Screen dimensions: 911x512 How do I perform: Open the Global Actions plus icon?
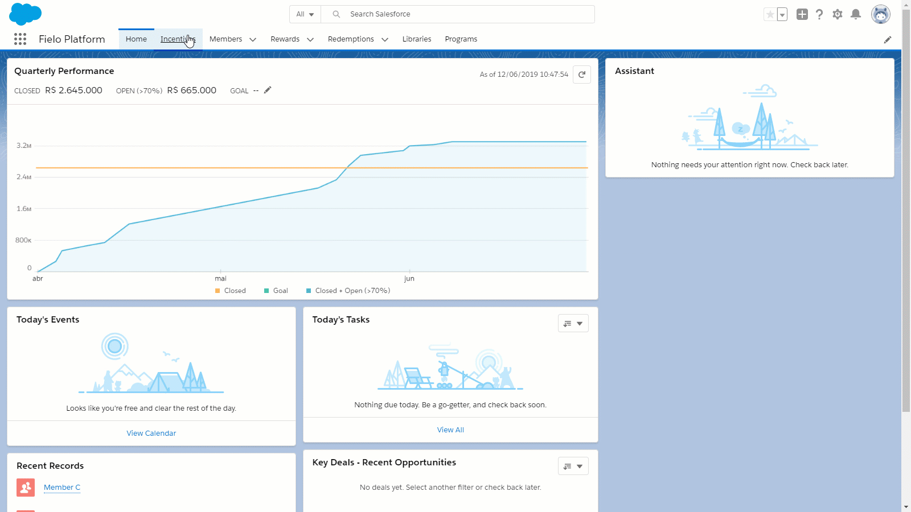(802, 14)
